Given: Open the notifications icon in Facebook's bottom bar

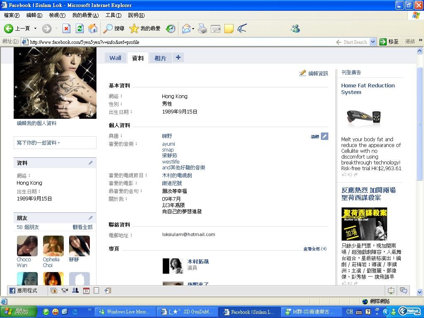Looking at the screenshot, I should coord(391,291).
